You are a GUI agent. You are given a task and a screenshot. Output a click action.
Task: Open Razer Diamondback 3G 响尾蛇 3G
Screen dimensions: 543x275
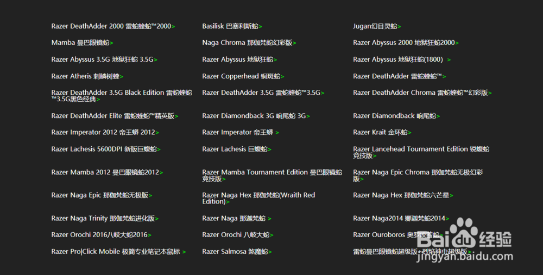[256, 116]
